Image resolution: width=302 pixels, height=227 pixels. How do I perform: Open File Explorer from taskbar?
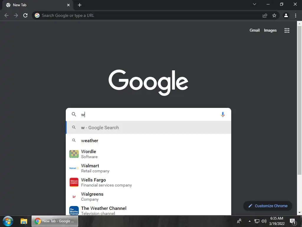[24, 221]
